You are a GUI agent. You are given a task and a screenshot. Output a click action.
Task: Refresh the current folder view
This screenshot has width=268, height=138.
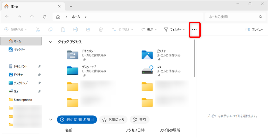click(44, 17)
